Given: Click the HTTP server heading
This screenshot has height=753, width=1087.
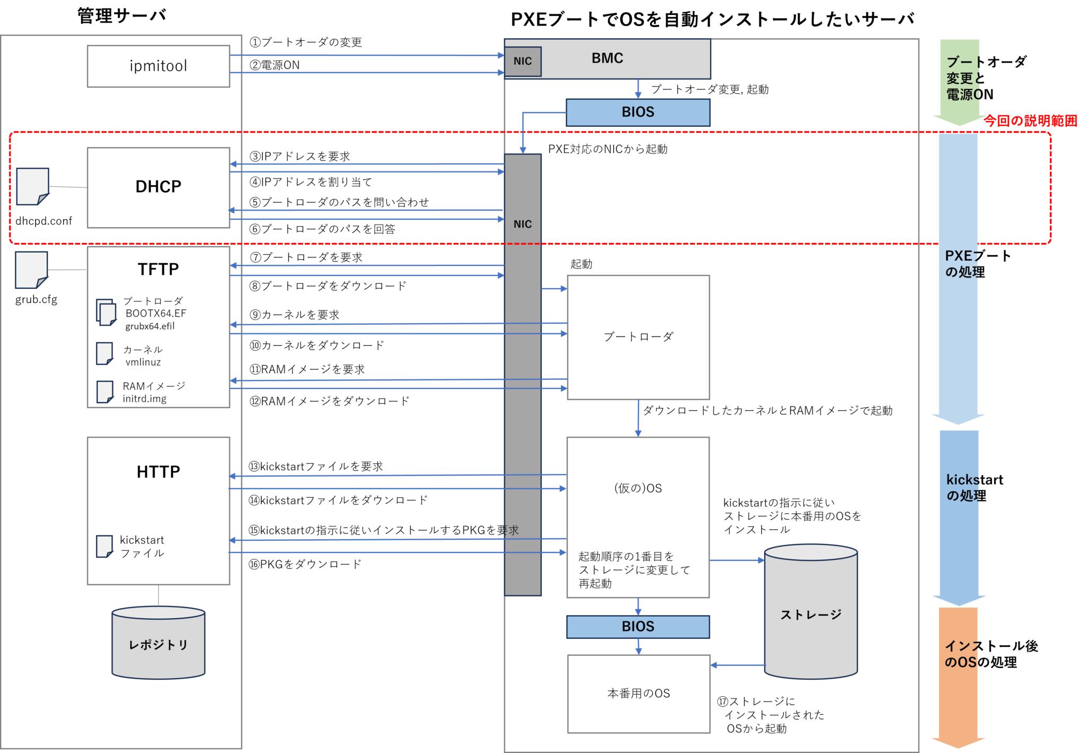Looking at the screenshot, I should (158, 472).
